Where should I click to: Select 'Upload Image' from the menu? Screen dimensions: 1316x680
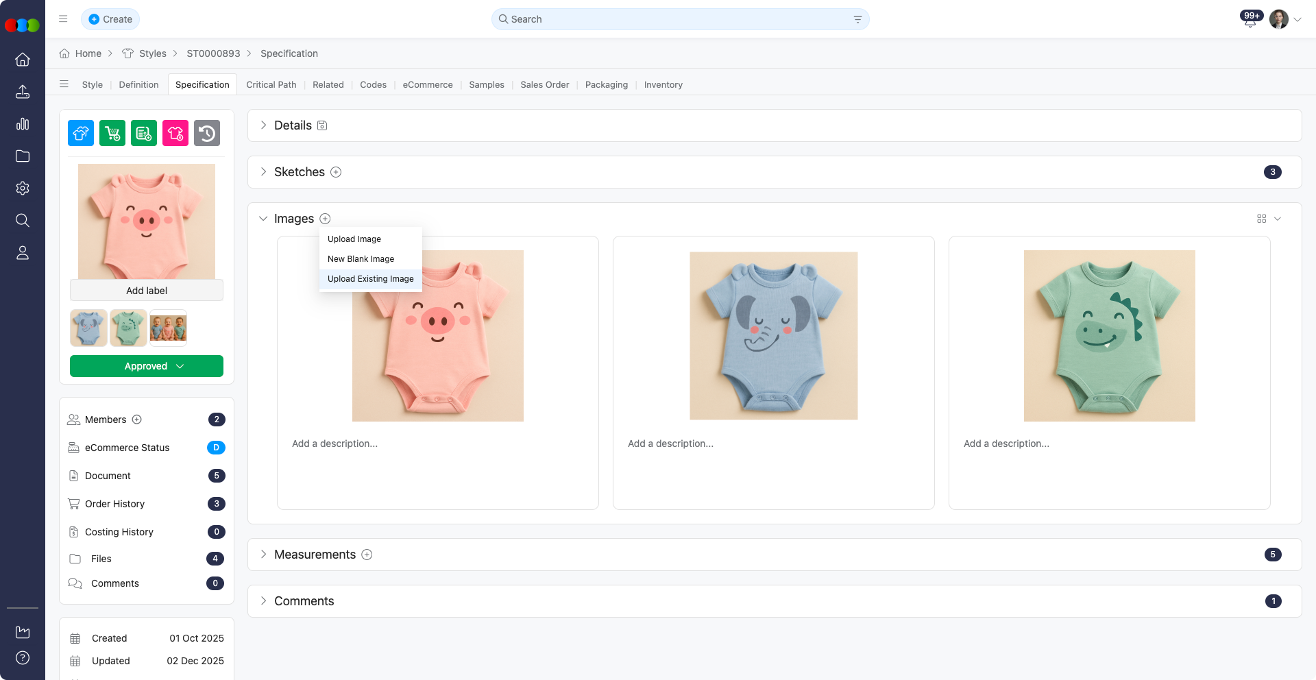tap(354, 239)
